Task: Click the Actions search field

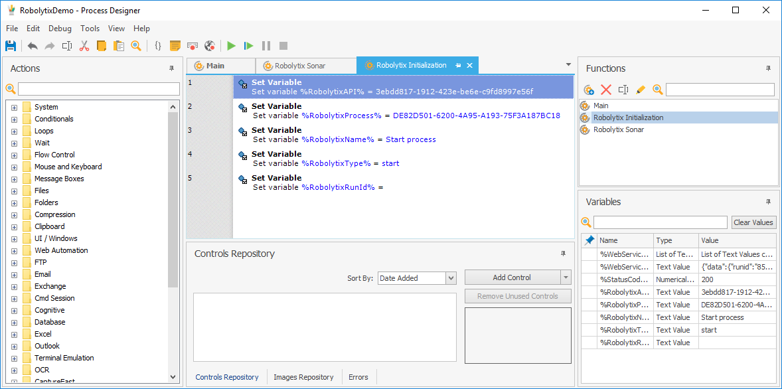Action: (99, 89)
